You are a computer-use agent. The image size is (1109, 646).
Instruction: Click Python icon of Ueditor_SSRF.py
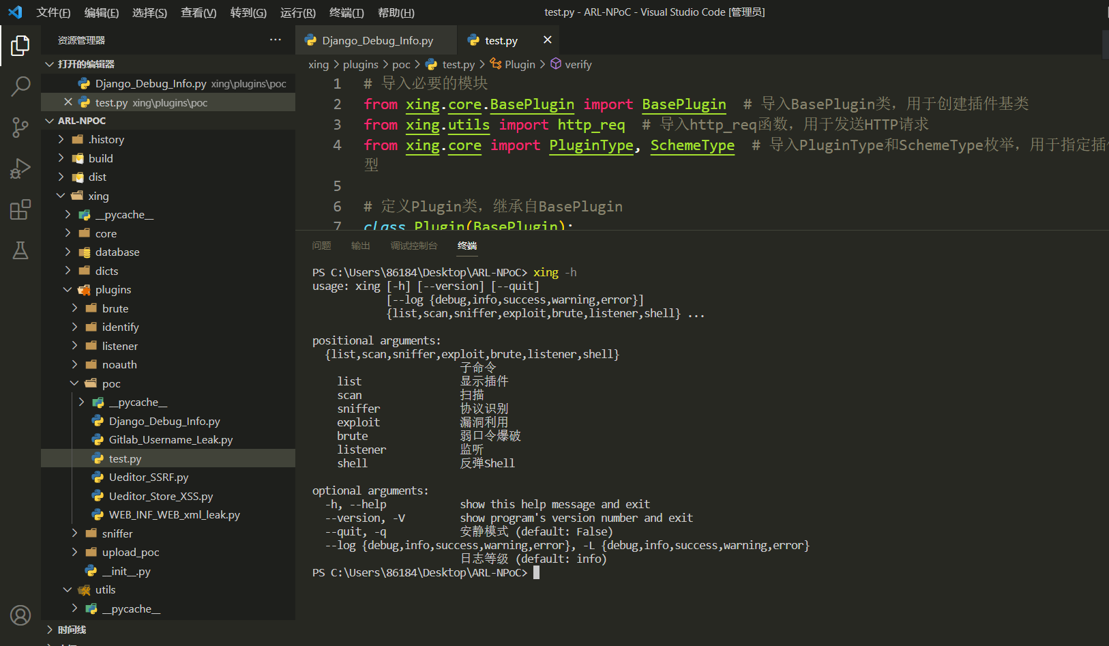click(x=98, y=477)
